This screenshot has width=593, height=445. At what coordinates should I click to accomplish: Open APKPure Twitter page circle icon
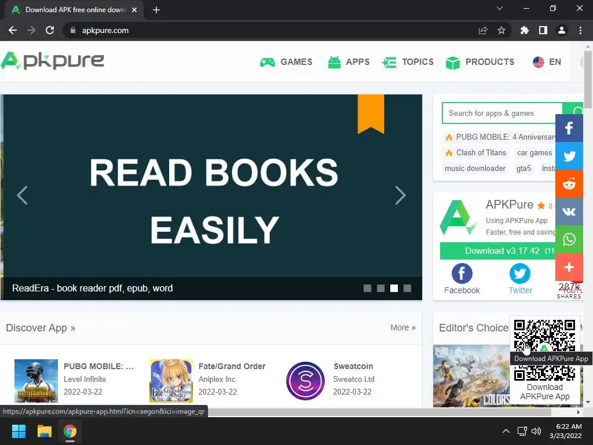pyautogui.click(x=520, y=273)
